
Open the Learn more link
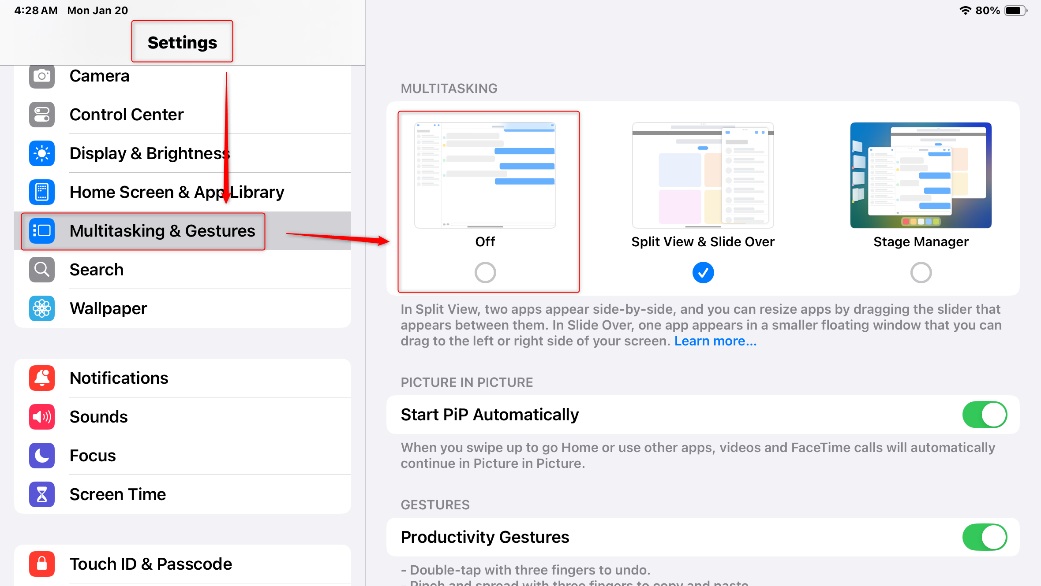point(715,341)
